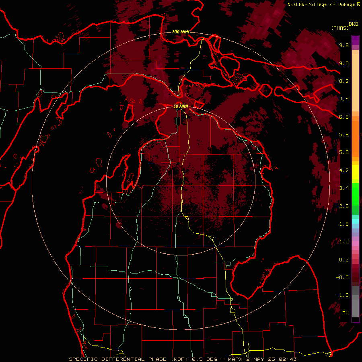The image size is (362, 362).
Task: Pick the gray band at color bar bottom
Action: (x=355, y=301)
